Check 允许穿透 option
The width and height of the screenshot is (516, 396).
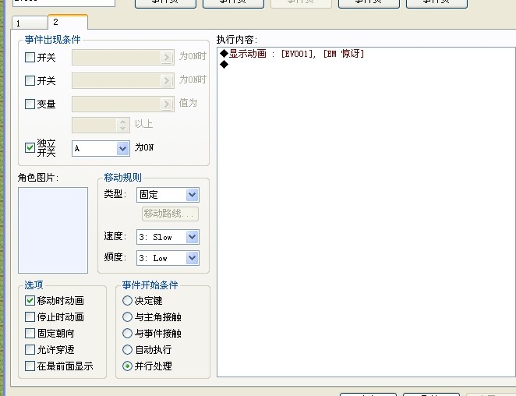tap(30, 349)
